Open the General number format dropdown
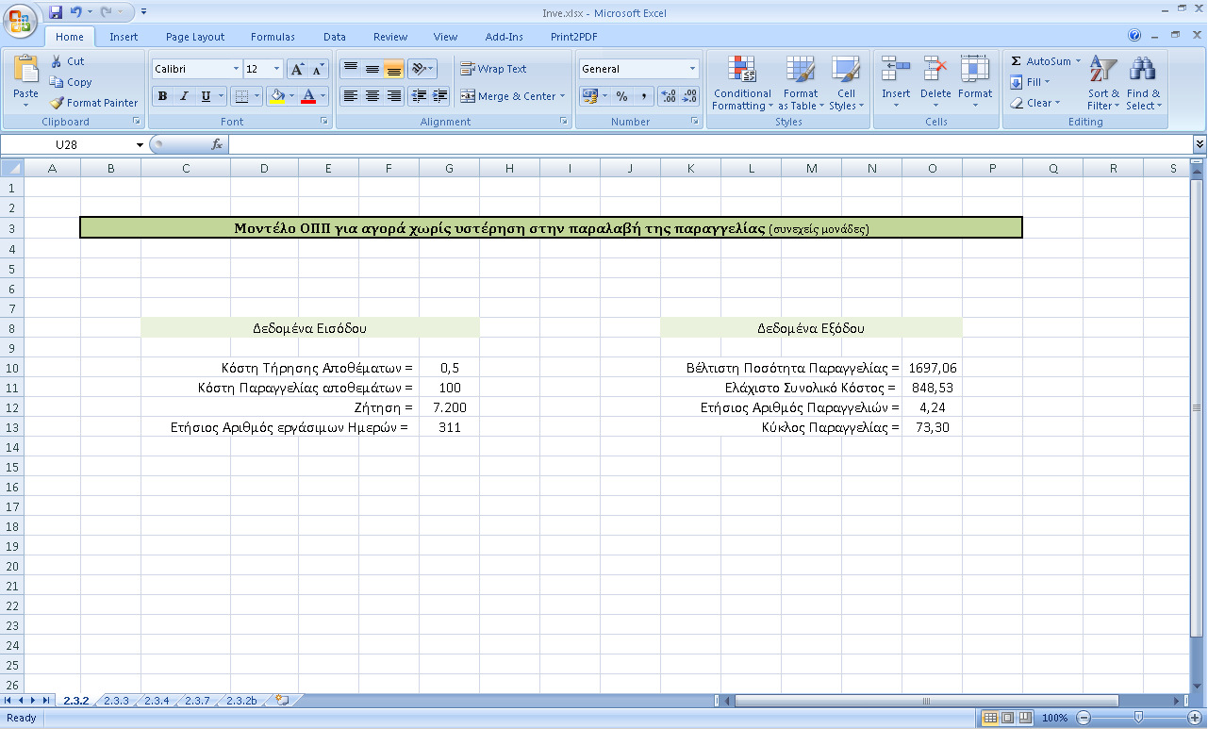Viewport: 1208px width, 729px height. click(x=692, y=69)
